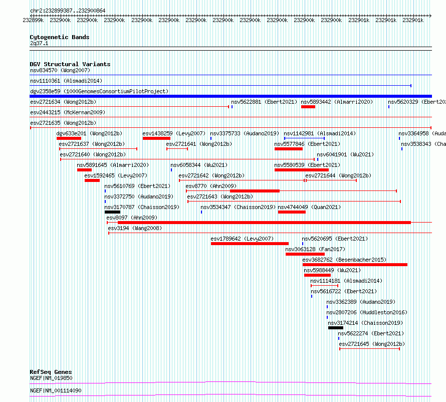The width and height of the screenshot is (446, 402).
Task: Select nsv3534347 (Chaisson2019) label
Action: tap(238, 207)
